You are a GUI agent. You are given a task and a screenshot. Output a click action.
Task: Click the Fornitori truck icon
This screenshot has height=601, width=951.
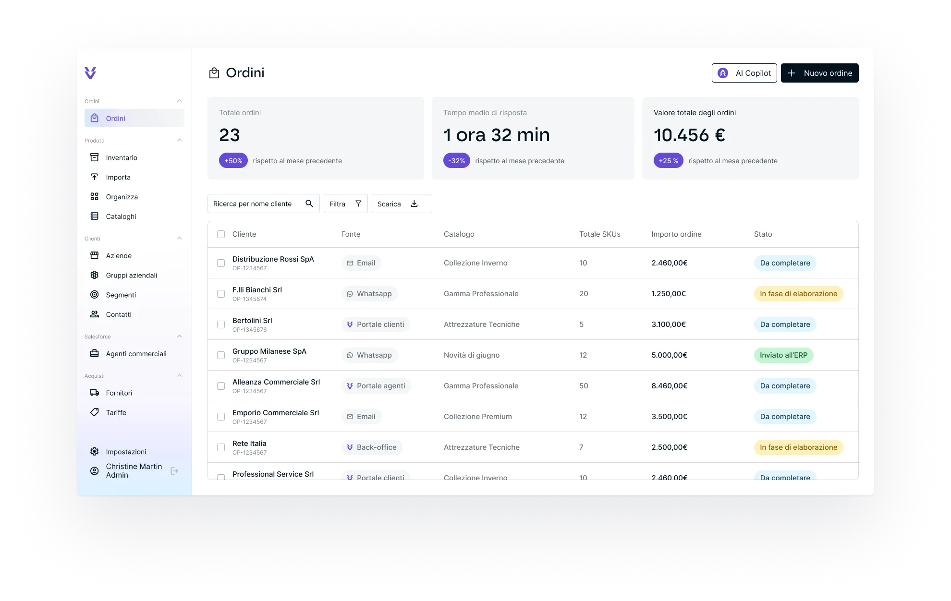tap(95, 393)
